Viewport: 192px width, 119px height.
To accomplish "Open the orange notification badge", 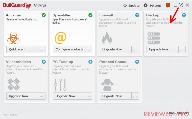I will [x=168, y=5].
